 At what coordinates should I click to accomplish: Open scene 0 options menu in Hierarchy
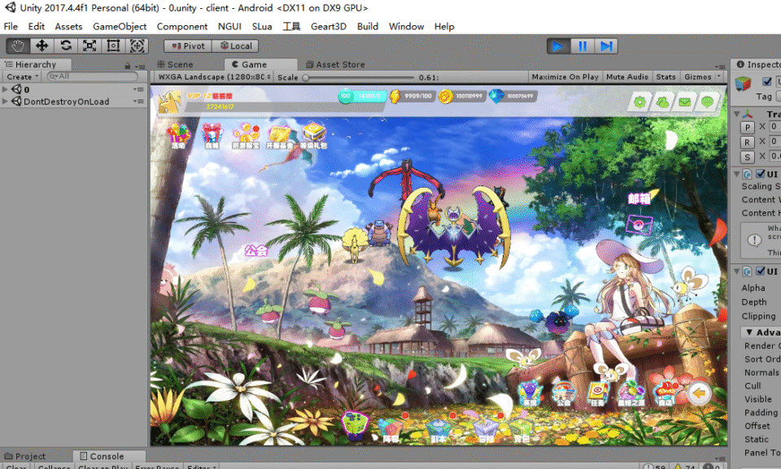[x=138, y=89]
